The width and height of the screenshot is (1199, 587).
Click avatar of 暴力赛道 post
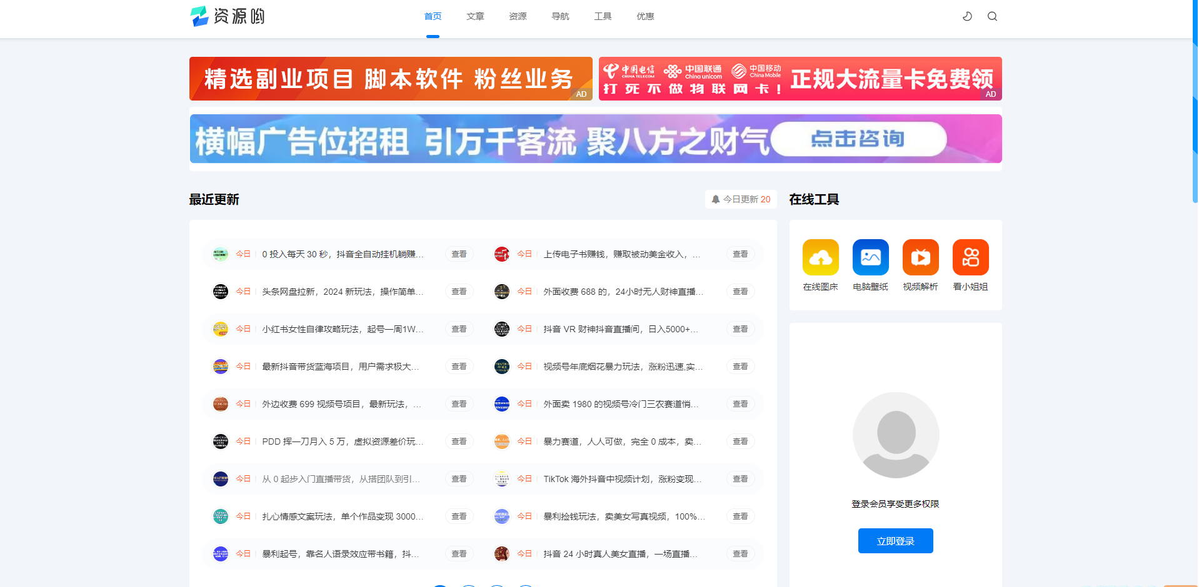502,441
